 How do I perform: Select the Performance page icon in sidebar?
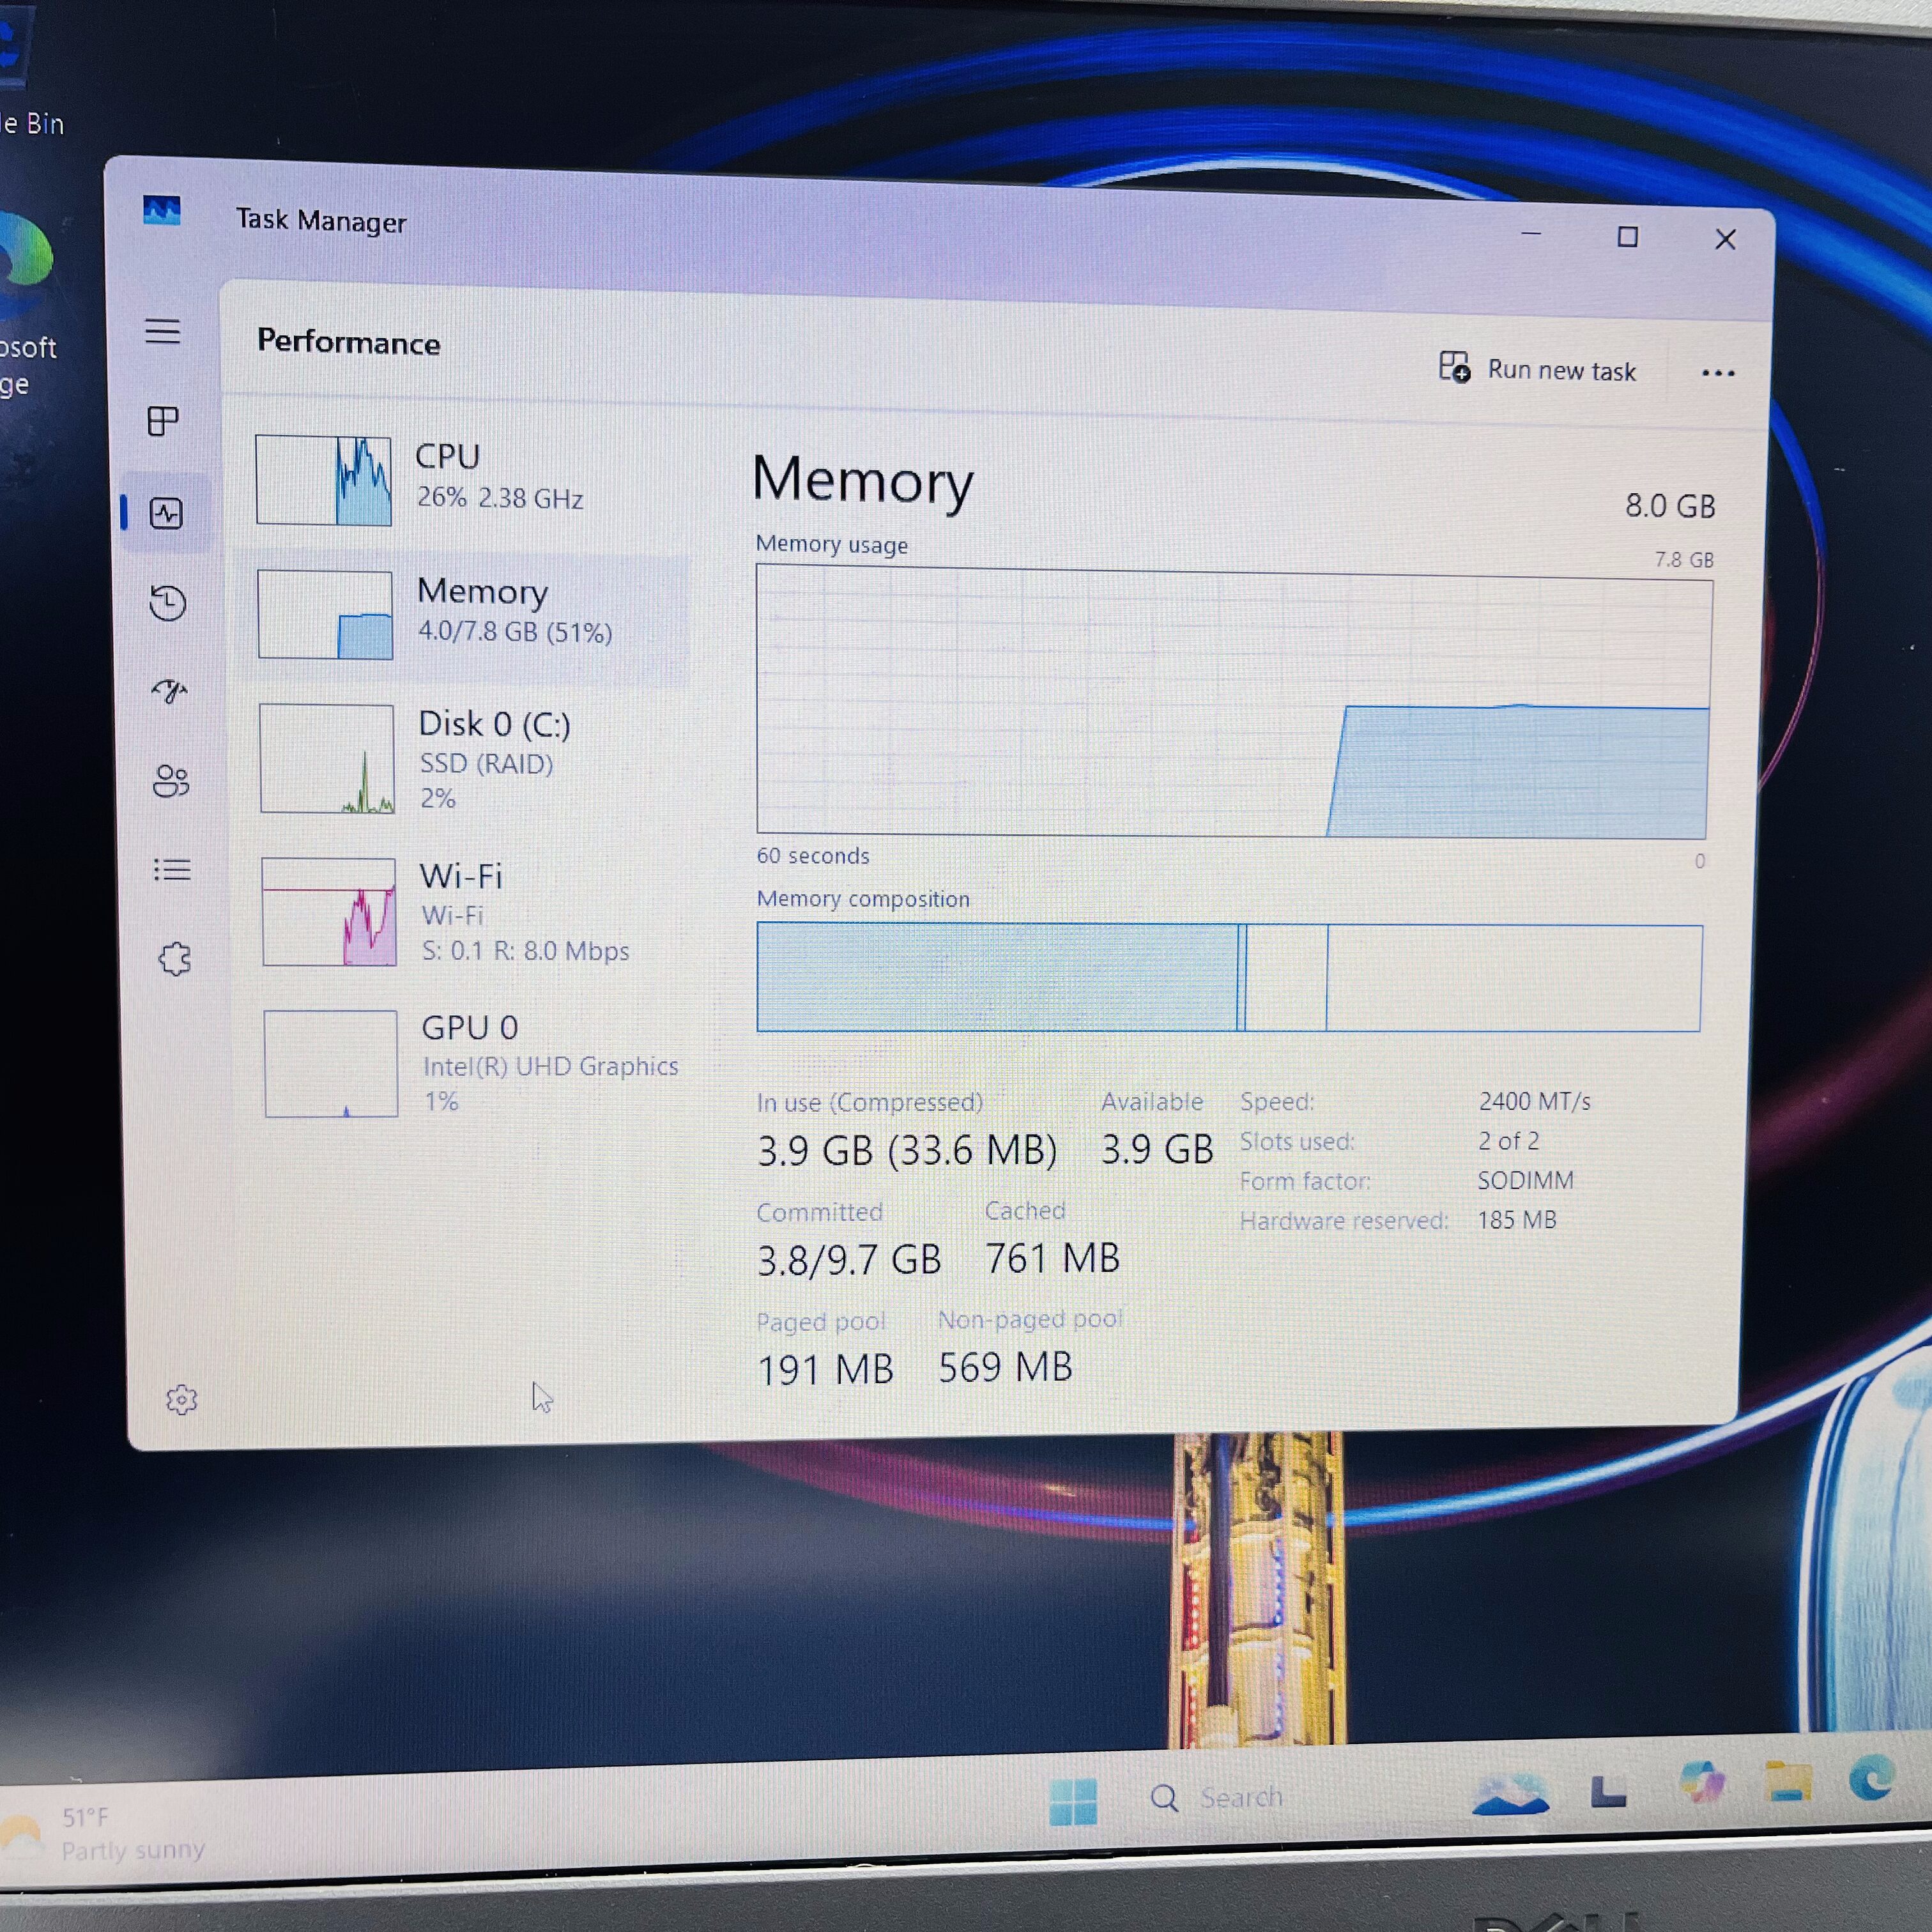click(x=166, y=513)
